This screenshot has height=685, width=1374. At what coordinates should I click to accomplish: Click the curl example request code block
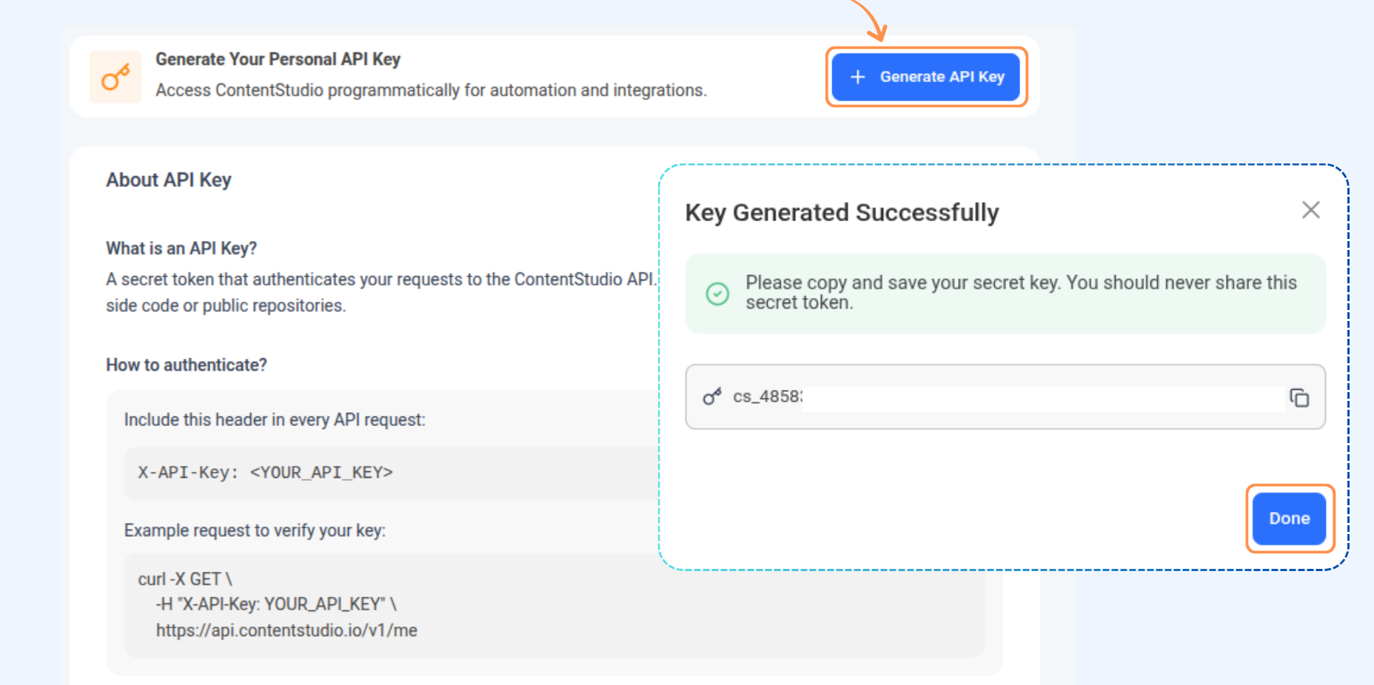pyautogui.click(x=554, y=605)
